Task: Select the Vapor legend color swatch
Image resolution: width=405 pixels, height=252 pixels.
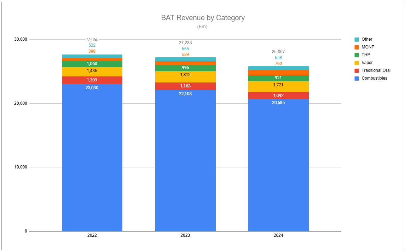Action: (x=357, y=63)
